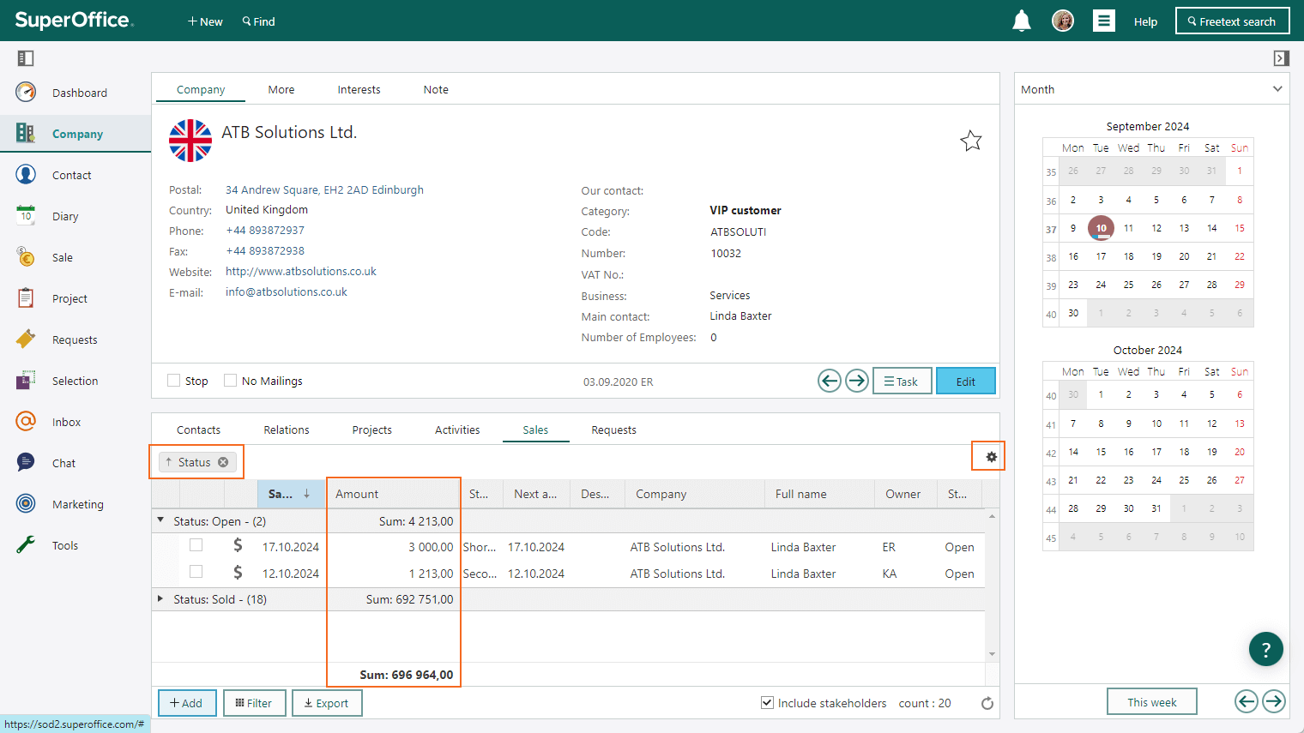The width and height of the screenshot is (1304, 733).
Task: Open the Diary calendar icon
Action: (26, 215)
